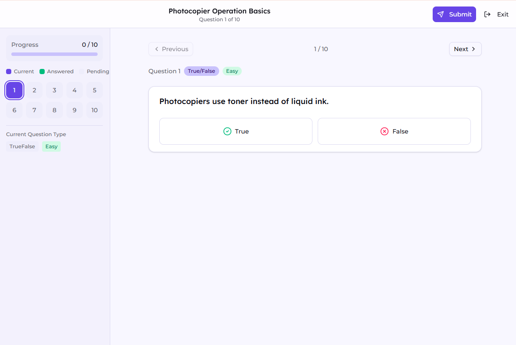Viewport: 516px width, 345px height.
Task: Click the sidebar Easy difficulty tag
Action: [x=51, y=146]
